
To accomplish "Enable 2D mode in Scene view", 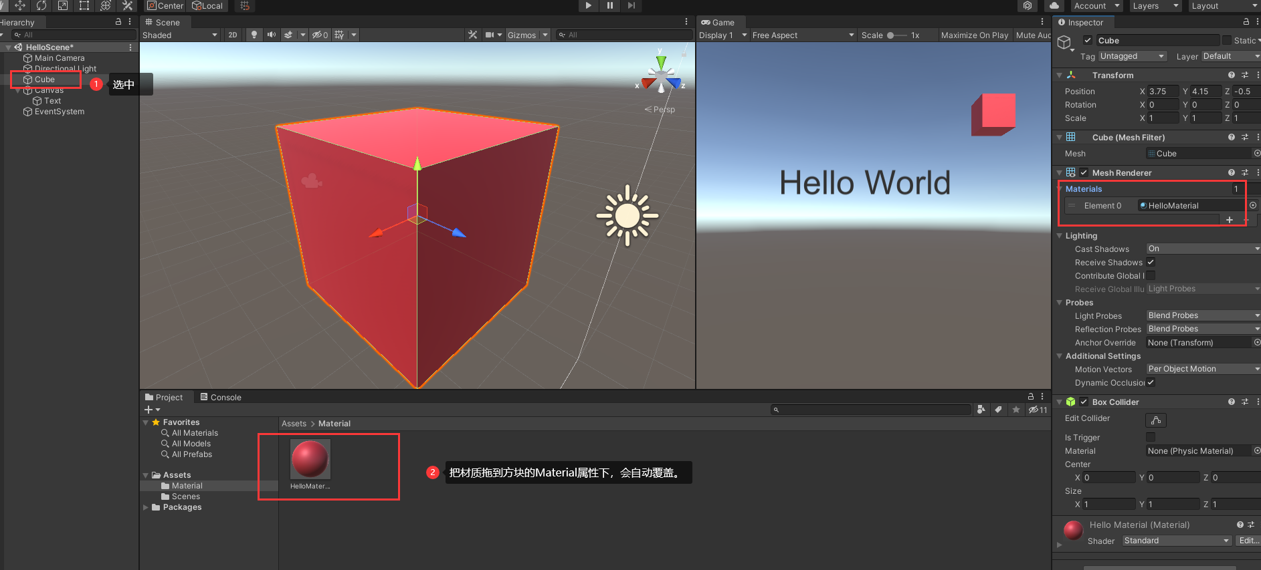I will point(233,35).
